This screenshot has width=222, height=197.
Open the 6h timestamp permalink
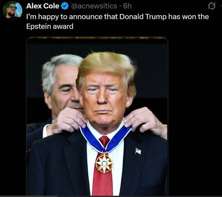coord(128,6)
